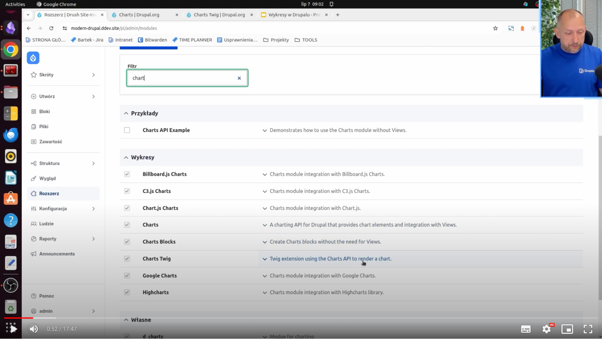
Task: Mute video with speaker icon
Action: [x=34, y=329]
